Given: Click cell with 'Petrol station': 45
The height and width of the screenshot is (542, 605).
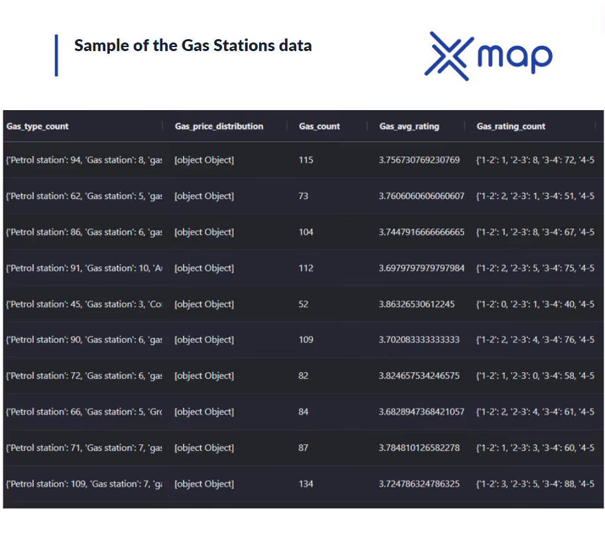Looking at the screenshot, I should click(84, 304).
